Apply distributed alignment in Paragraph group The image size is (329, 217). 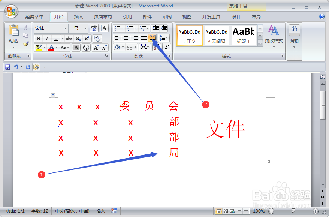click(x=152, y=37)
